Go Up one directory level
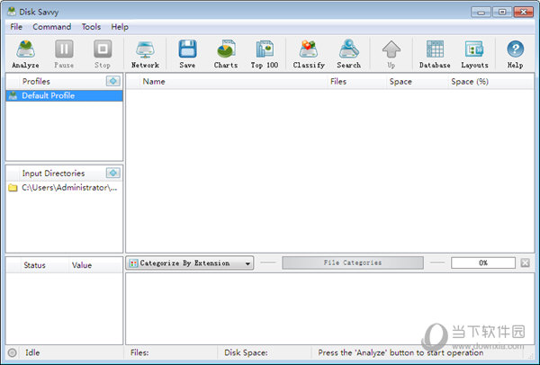This screenshot has height=365, width=540. 391,54
